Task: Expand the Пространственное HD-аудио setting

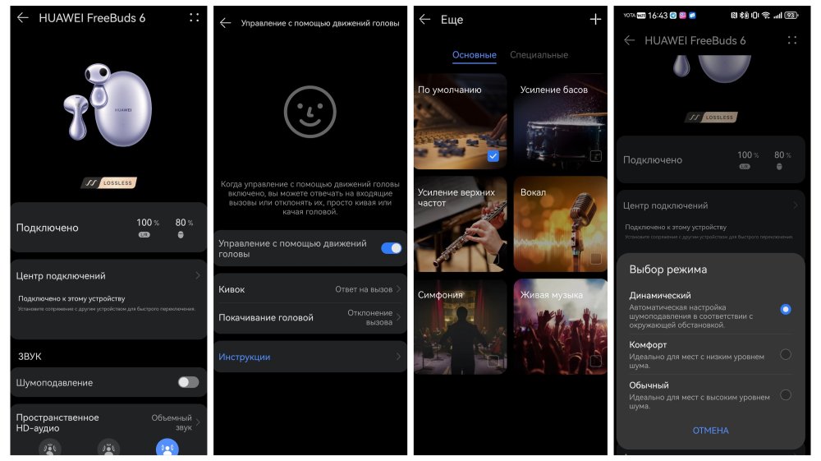Action: [108, 422]
